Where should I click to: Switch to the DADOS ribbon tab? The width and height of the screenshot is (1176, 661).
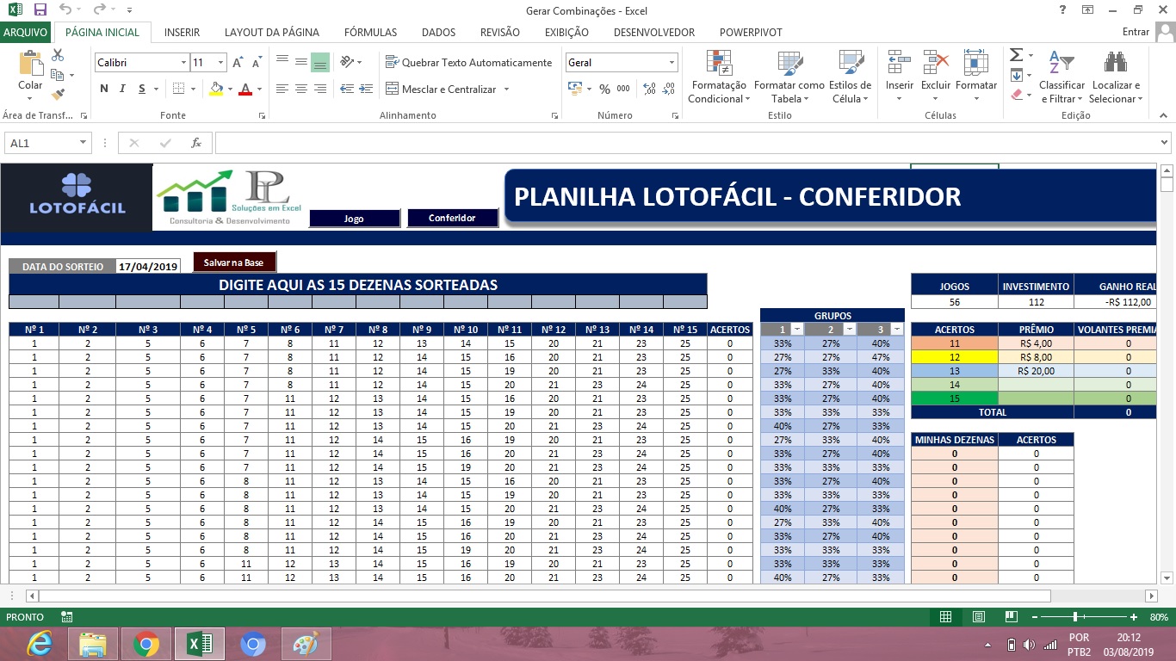click(438, 32)
